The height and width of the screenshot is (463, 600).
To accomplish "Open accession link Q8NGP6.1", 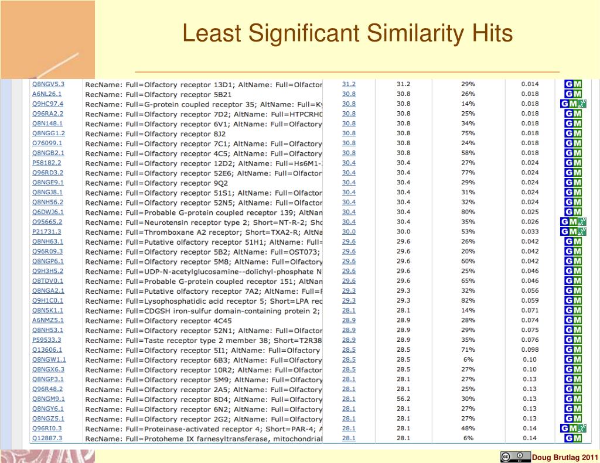I will [48, 261].
